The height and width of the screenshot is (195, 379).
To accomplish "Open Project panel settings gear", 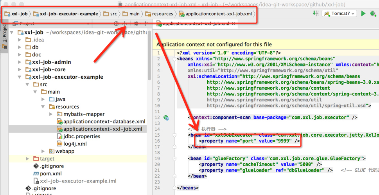I will pyautogui.click(x=136, y=24).
